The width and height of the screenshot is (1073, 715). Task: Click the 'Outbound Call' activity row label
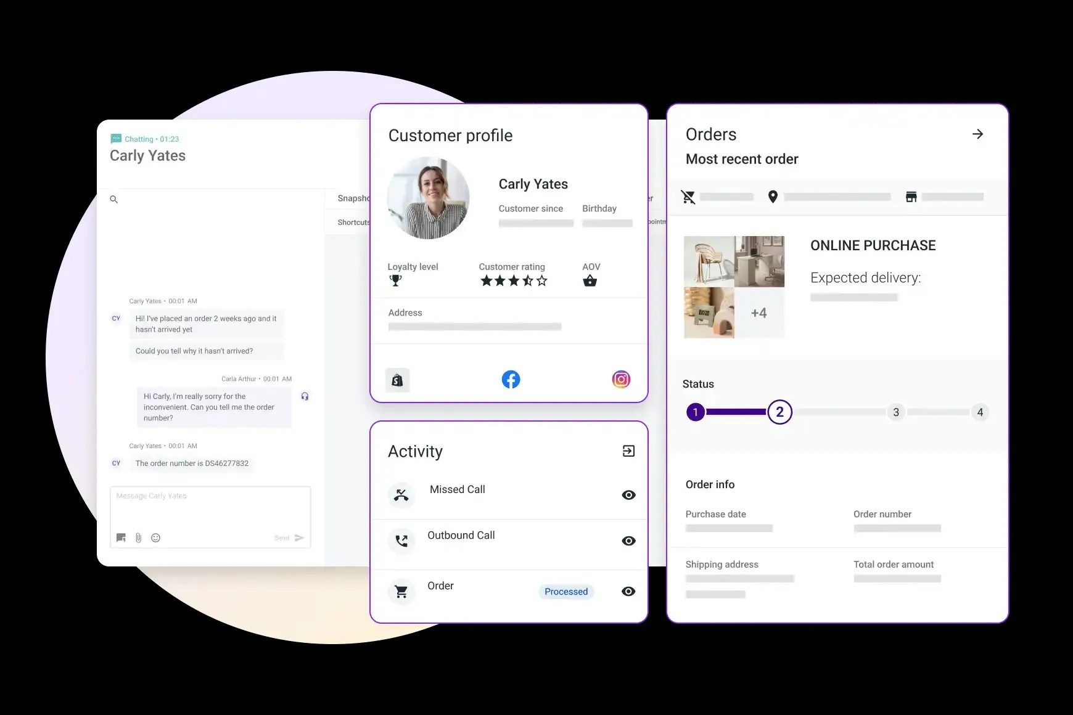[x=461, y=536]
